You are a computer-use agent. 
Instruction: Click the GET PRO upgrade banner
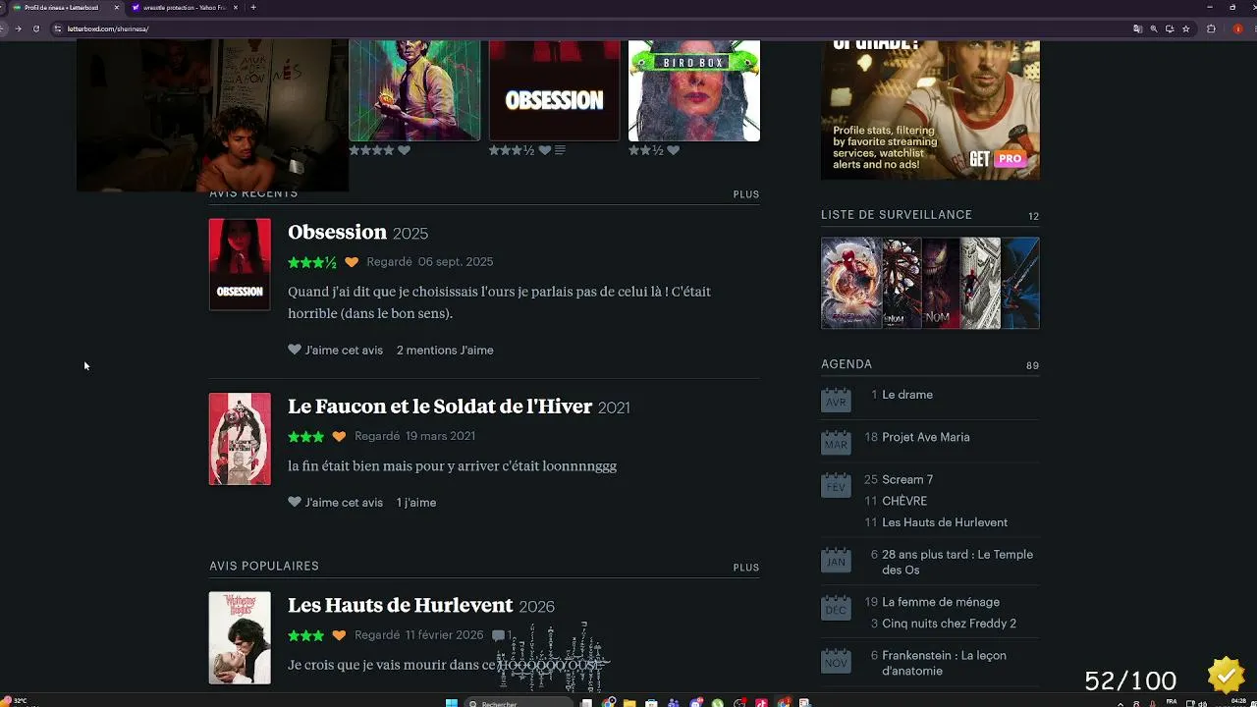pyautogui.click(x=930, y=110)
